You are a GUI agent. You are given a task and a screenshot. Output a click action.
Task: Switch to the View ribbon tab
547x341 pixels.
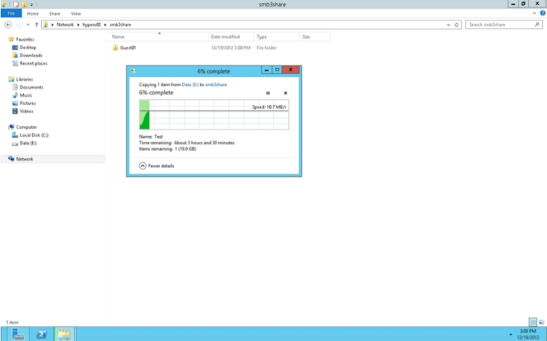tap(76, 13)
